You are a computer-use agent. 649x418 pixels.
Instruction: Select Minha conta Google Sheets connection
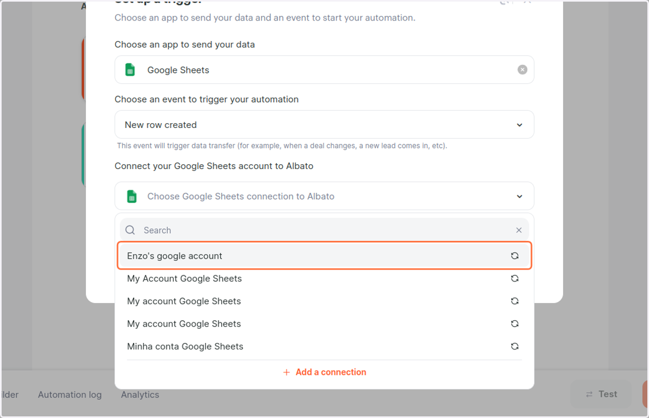coord(325,347)
